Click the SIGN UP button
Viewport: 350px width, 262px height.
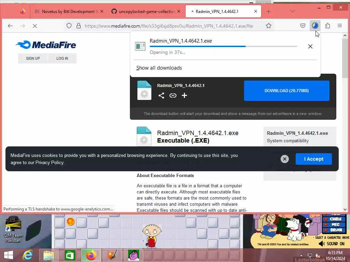tap(33, 58)
